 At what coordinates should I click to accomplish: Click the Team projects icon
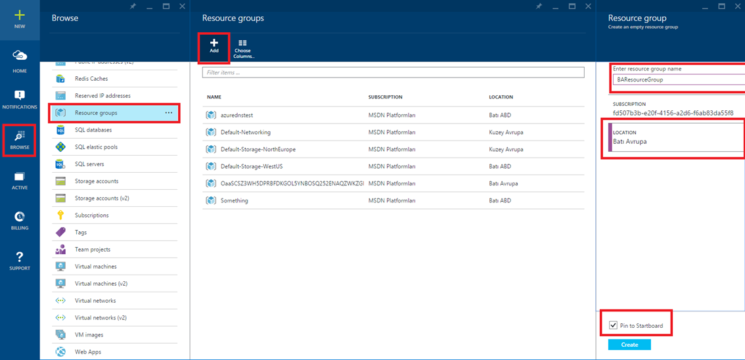click(60, 250)
